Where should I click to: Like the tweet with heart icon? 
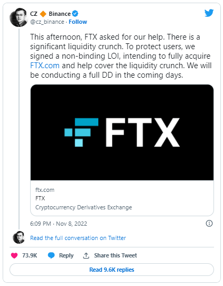[x=14, y=255]
